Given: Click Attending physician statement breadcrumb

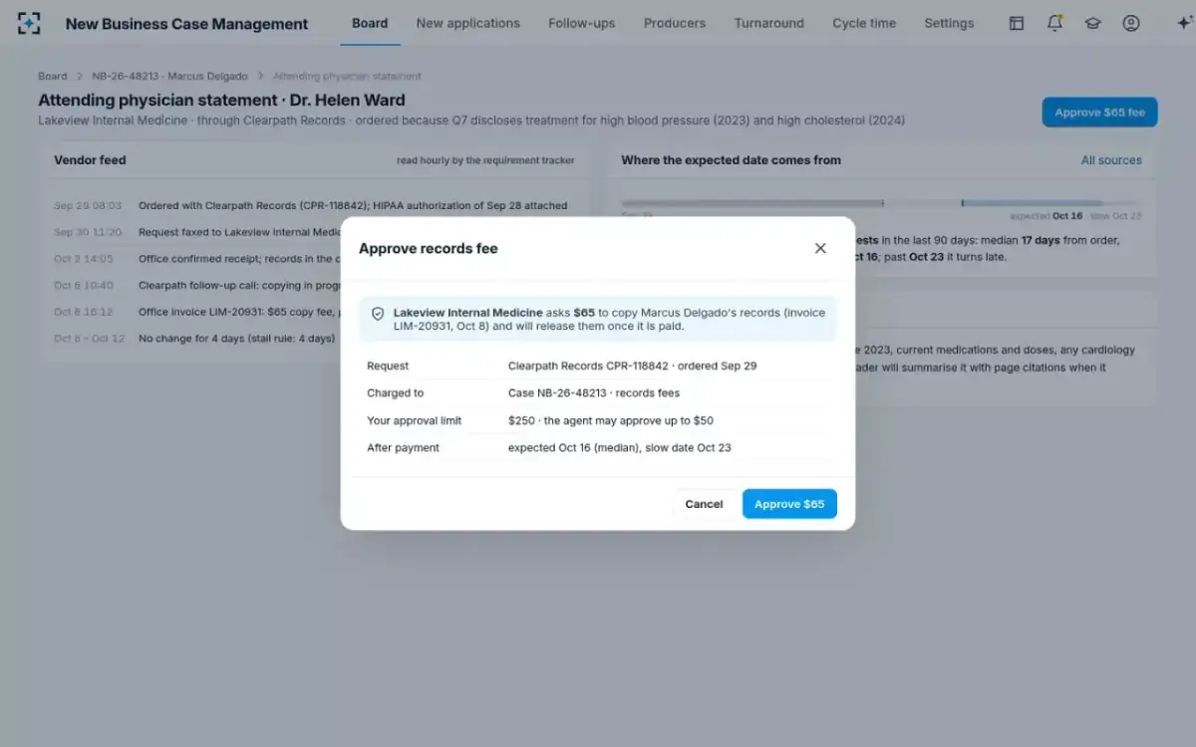Looking at the screenshot, I should click(x=347, y=76).
